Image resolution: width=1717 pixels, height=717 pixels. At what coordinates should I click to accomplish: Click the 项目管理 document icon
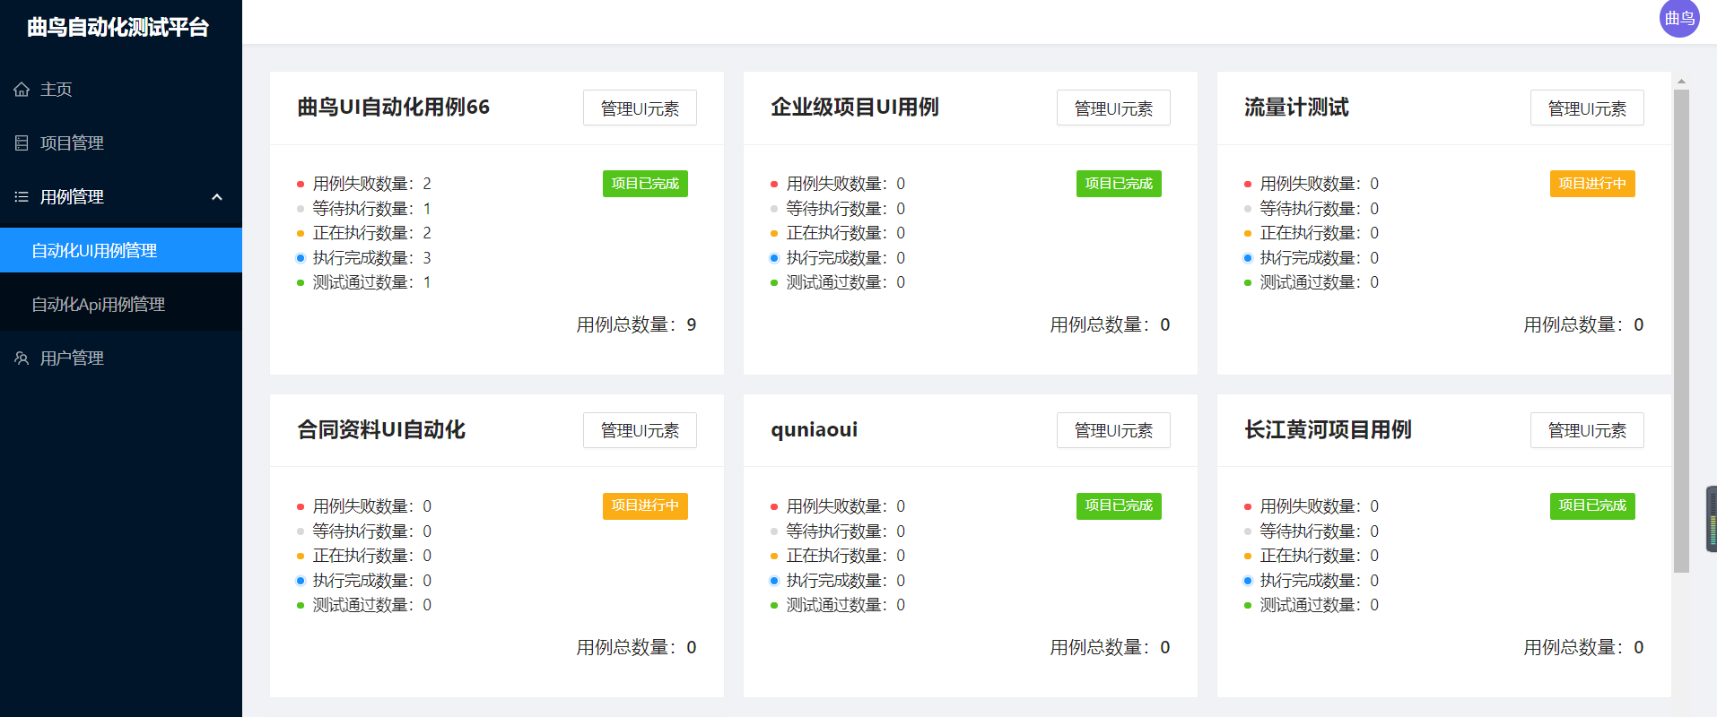point(22,143)
